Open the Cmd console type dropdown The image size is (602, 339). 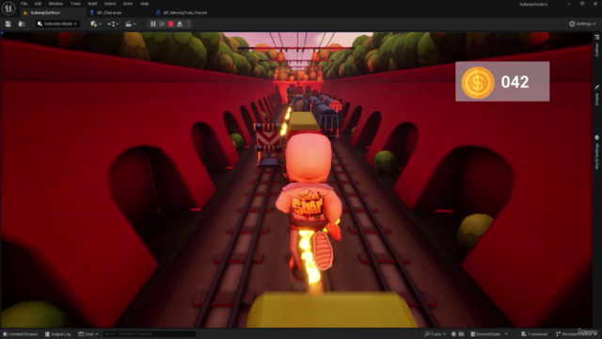coord(88,334)
